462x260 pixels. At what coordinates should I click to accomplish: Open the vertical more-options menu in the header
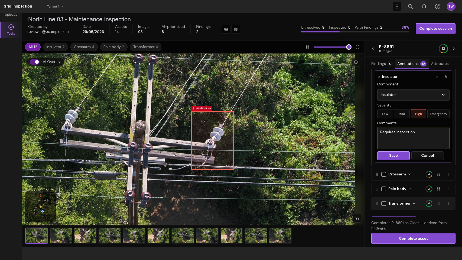point(397,6)
